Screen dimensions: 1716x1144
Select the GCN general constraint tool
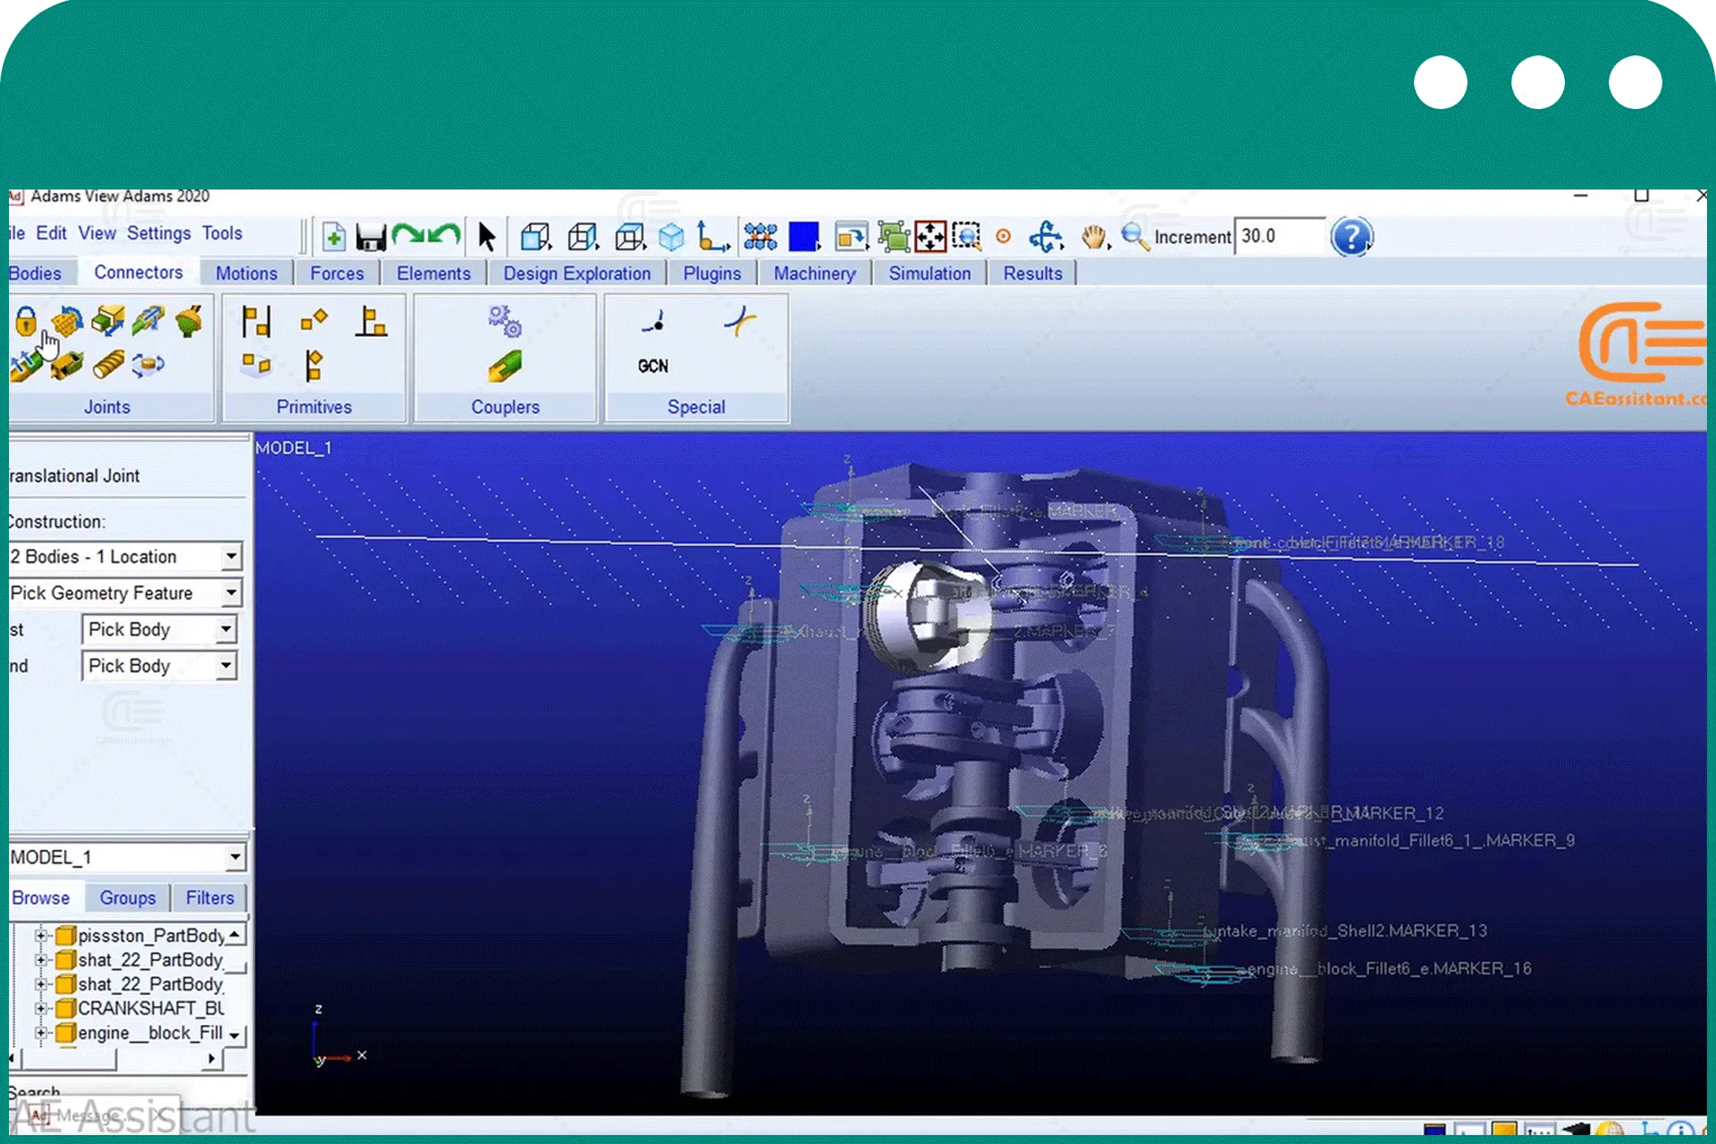pos(653,366)
